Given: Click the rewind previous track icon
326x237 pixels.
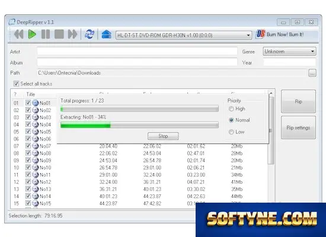Looking at the screenshot, I should pyautogui.click(x=19, y=34).
